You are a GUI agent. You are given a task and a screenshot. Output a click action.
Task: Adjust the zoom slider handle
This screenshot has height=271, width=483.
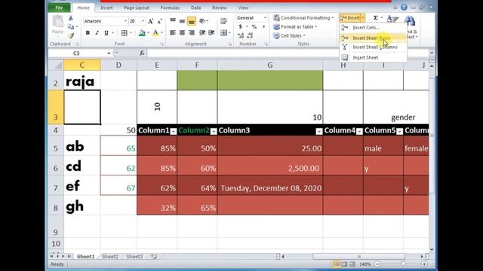point(403,264)
